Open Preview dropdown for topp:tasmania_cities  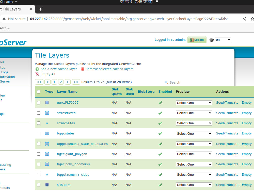(194, 175)
